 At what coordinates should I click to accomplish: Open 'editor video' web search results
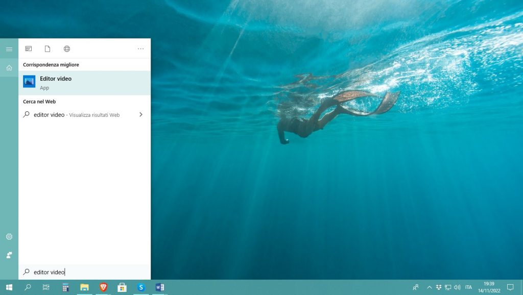[77, 115]
